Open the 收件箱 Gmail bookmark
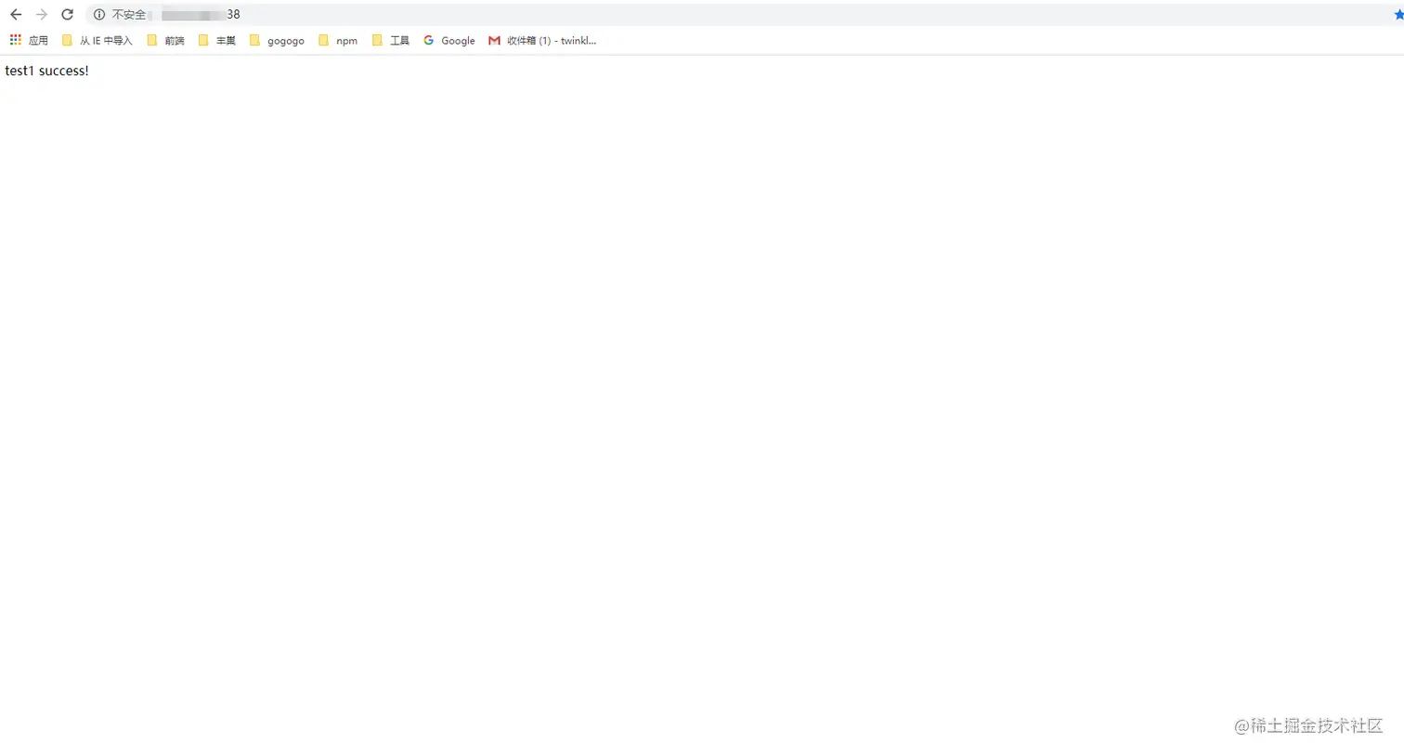The height and width of the screenshot is (756, 1404). click(x=542, y=41)
